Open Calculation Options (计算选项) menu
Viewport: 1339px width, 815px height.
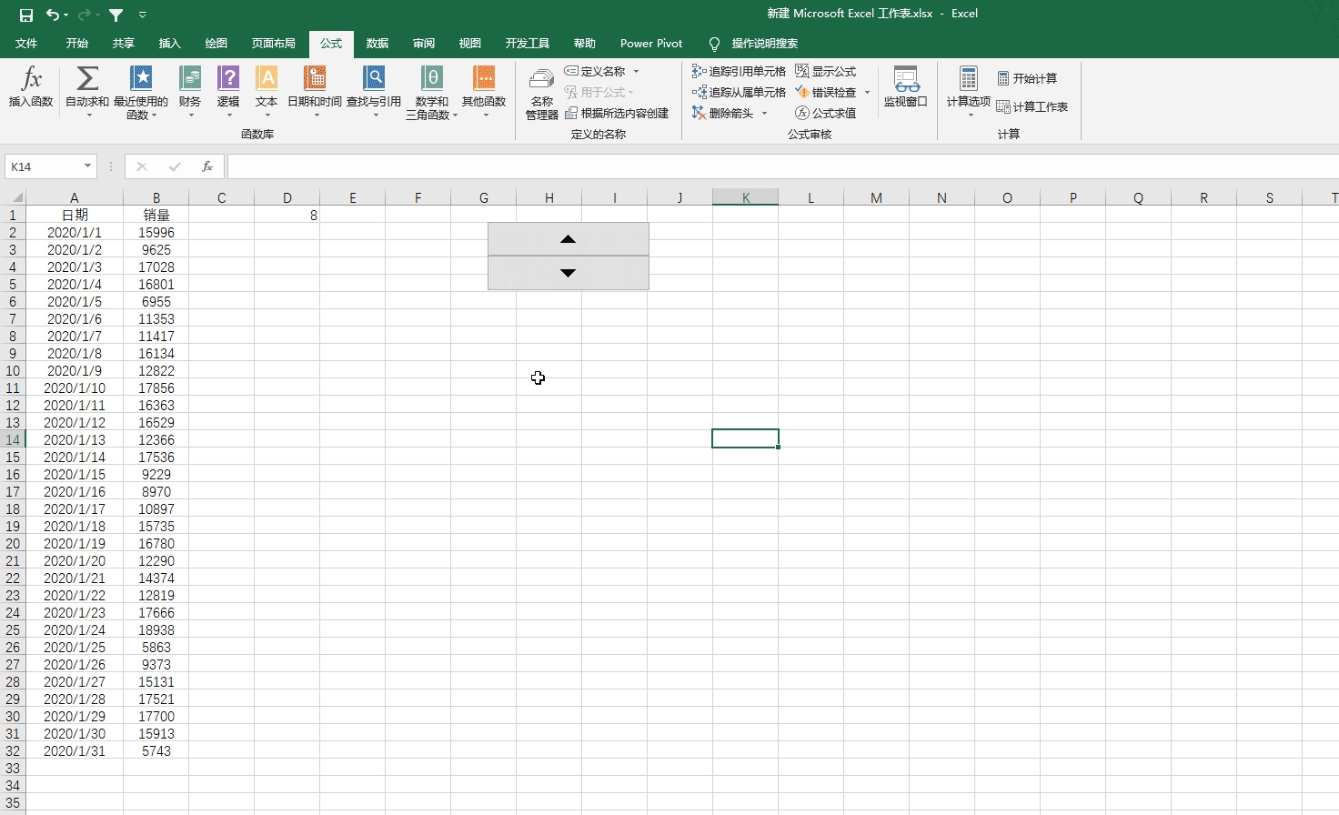[x=968, y=92]
